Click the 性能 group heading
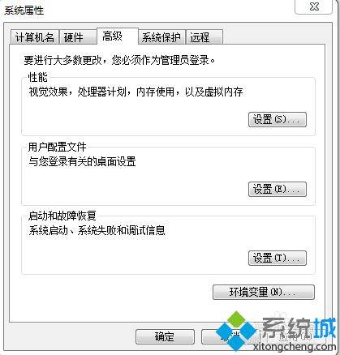Screen dimensions: 340x355 pyautogui.click(x=38, y=77)
